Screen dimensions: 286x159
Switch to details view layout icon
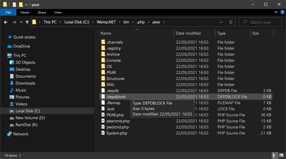point(275,155)
